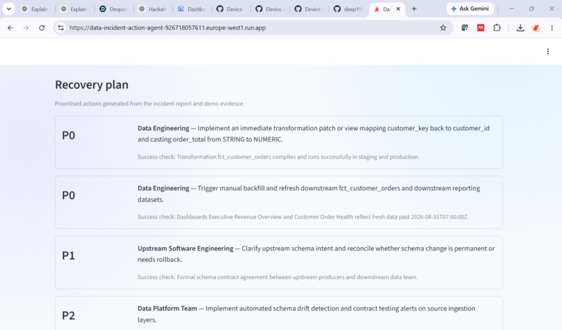Go forward in browser history
Screen dimensions: 562x330
tap(26, 28)
